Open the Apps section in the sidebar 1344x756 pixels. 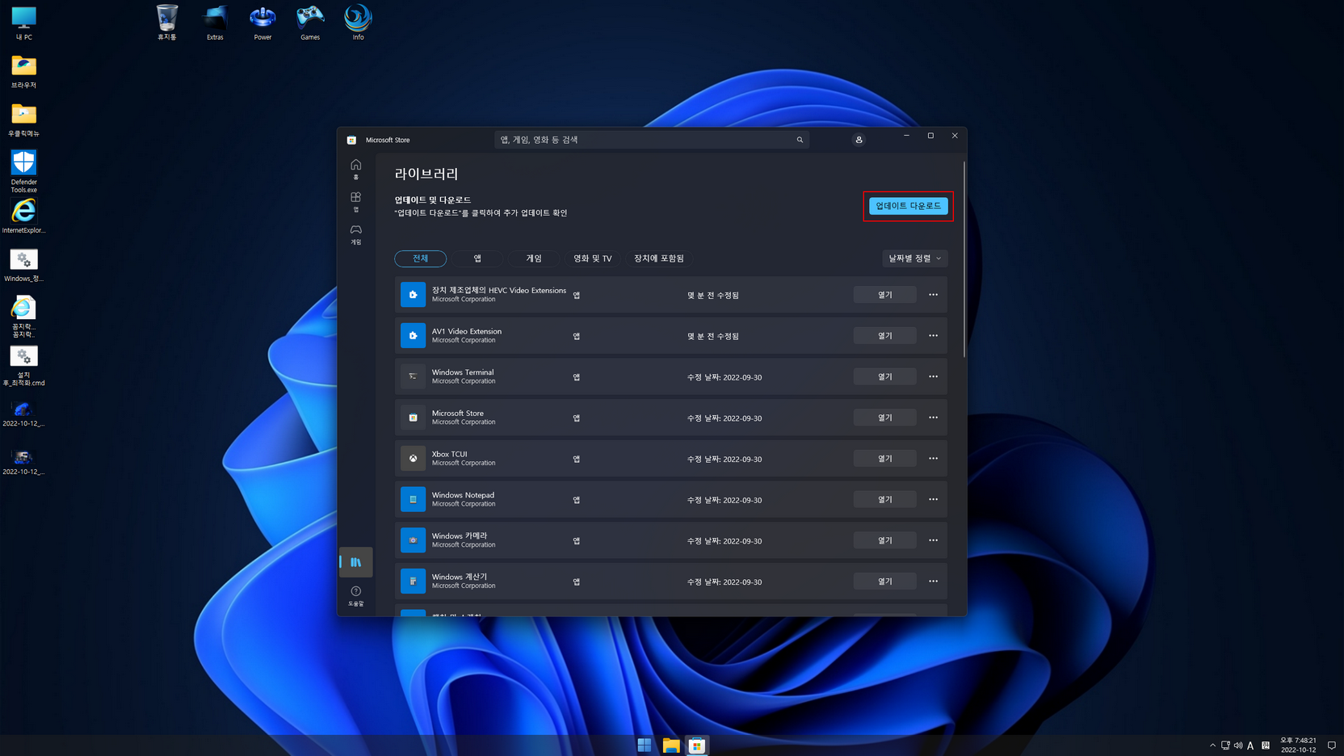pos(355,201)
